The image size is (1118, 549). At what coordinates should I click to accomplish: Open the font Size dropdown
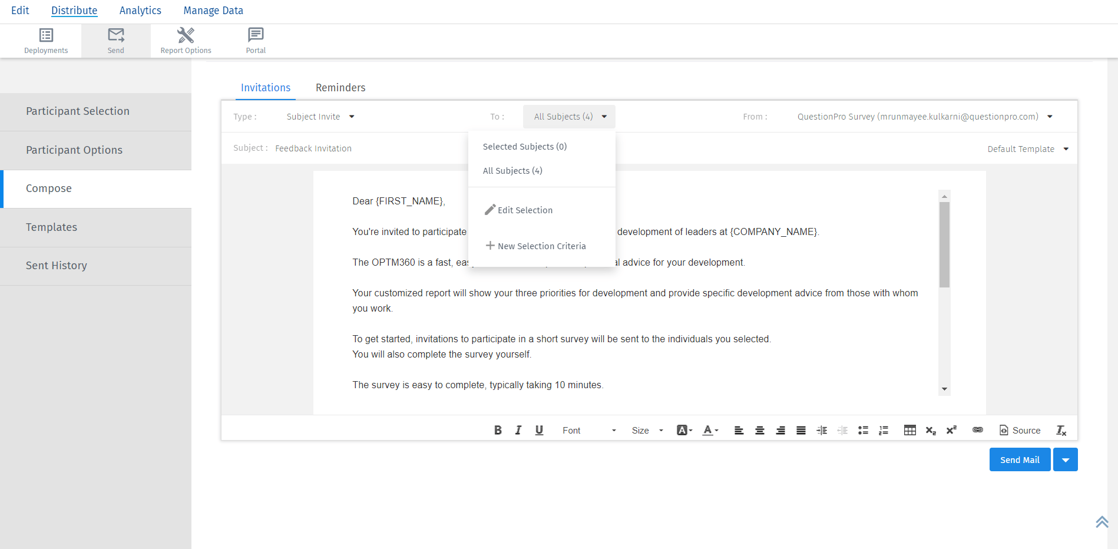[x=647, y=431]
